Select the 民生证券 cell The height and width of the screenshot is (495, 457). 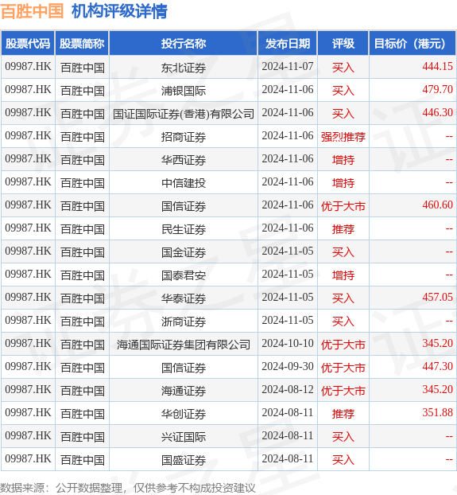pyautogui.click(x=184, y=228)
